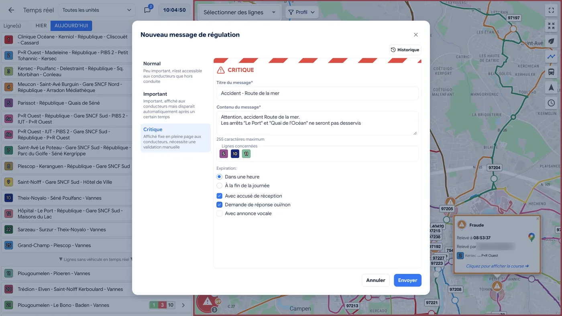This screenshot has height=316, width=562.
Task: Close the Fraude popup
Action: [x=538, y=219]
